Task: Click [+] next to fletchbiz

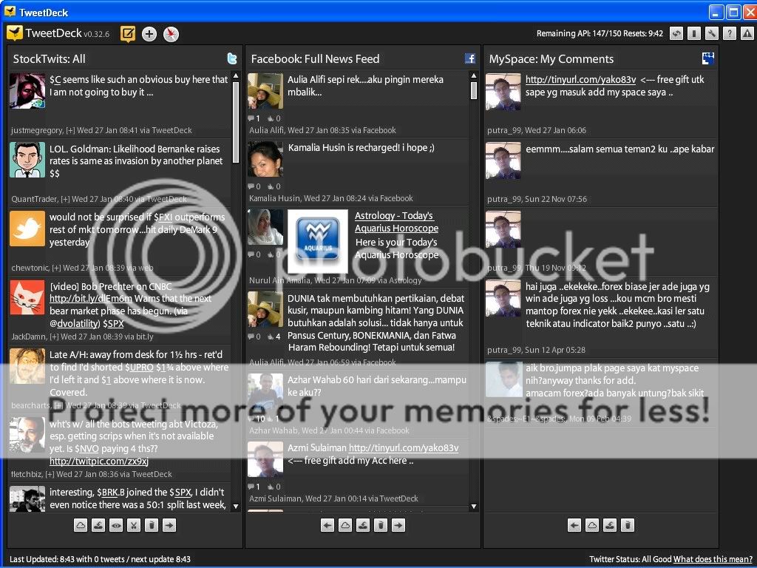Action: point(50,474)
